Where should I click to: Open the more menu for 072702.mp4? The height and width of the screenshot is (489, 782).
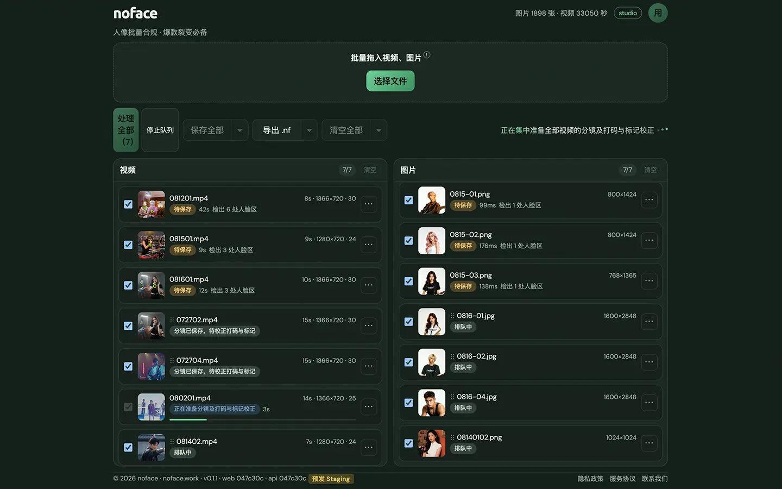tap(369, 326)
